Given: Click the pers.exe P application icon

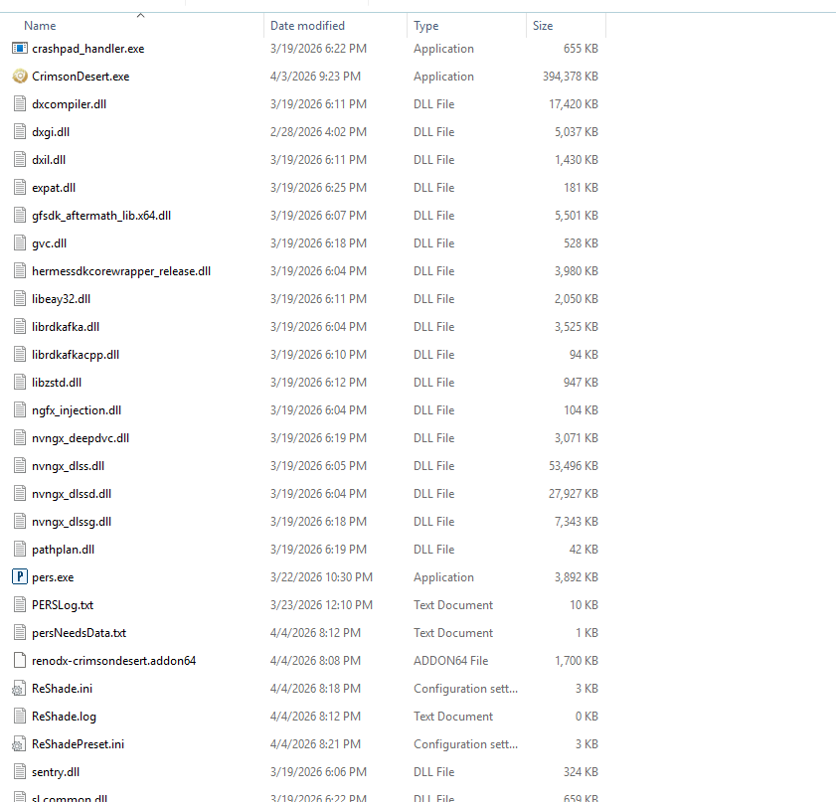Looking at the screenshot, I should 20,576.
